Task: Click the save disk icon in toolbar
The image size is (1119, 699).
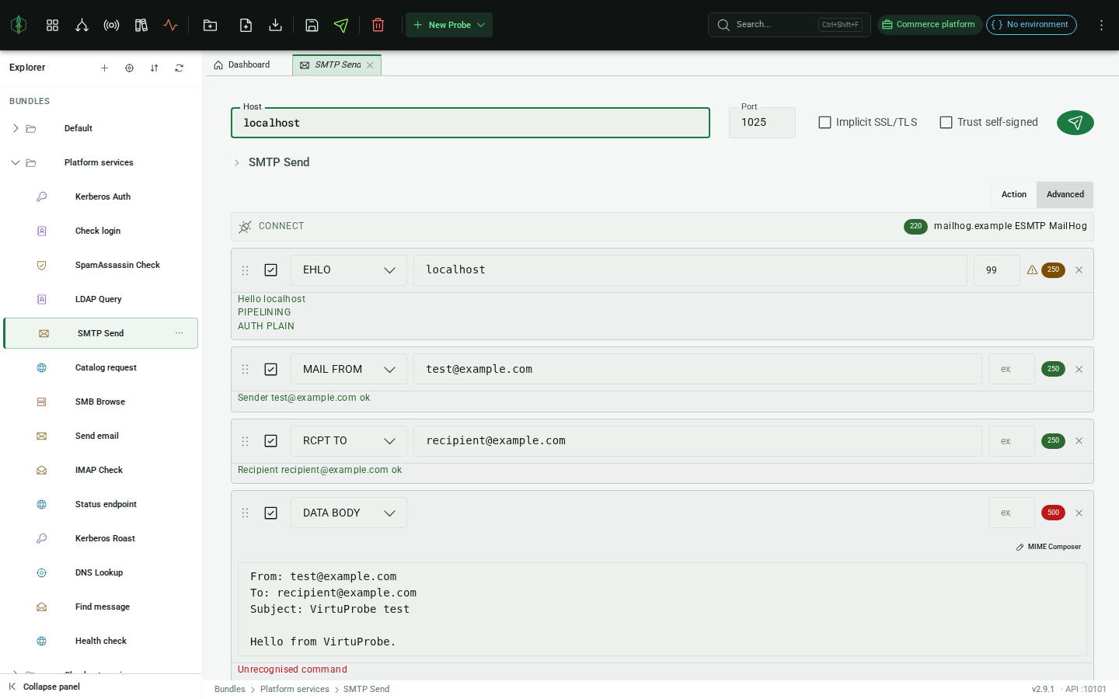Action: coord(312,25)
